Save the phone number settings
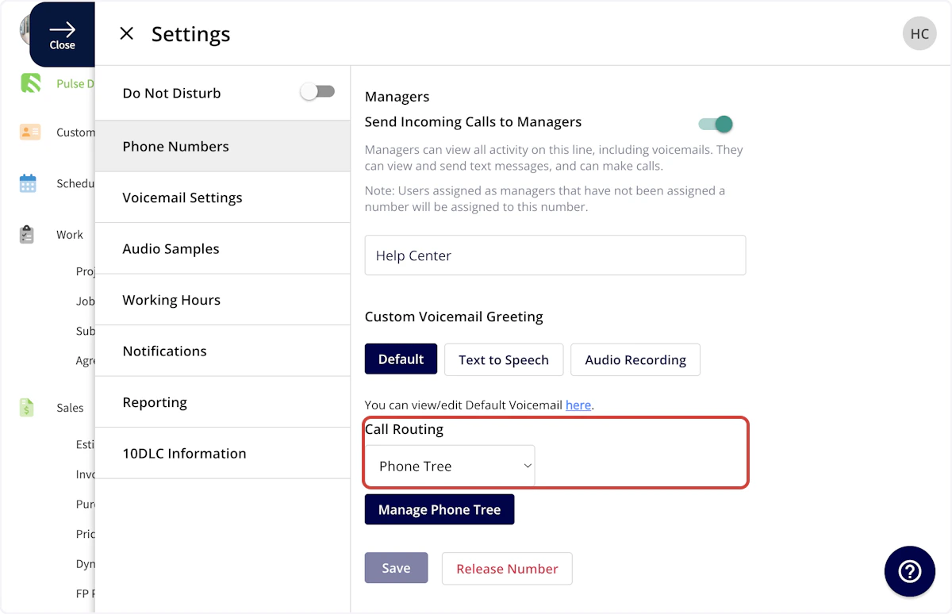This screenshot has height=614, width=952. pos(396,568)
